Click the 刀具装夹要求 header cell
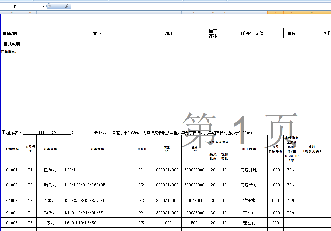Image resolution: width=331 pixels, height=231 pixels. point(218,142)
